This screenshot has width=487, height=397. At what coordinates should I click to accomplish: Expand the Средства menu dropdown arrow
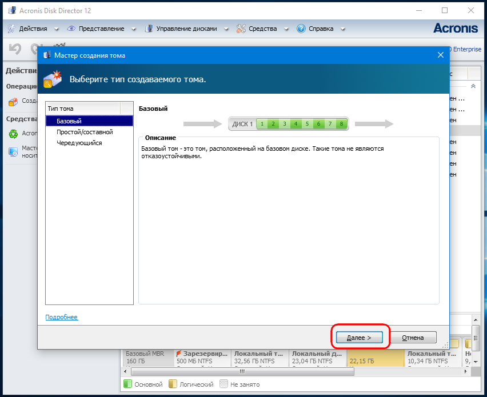[x=285, y=29]
